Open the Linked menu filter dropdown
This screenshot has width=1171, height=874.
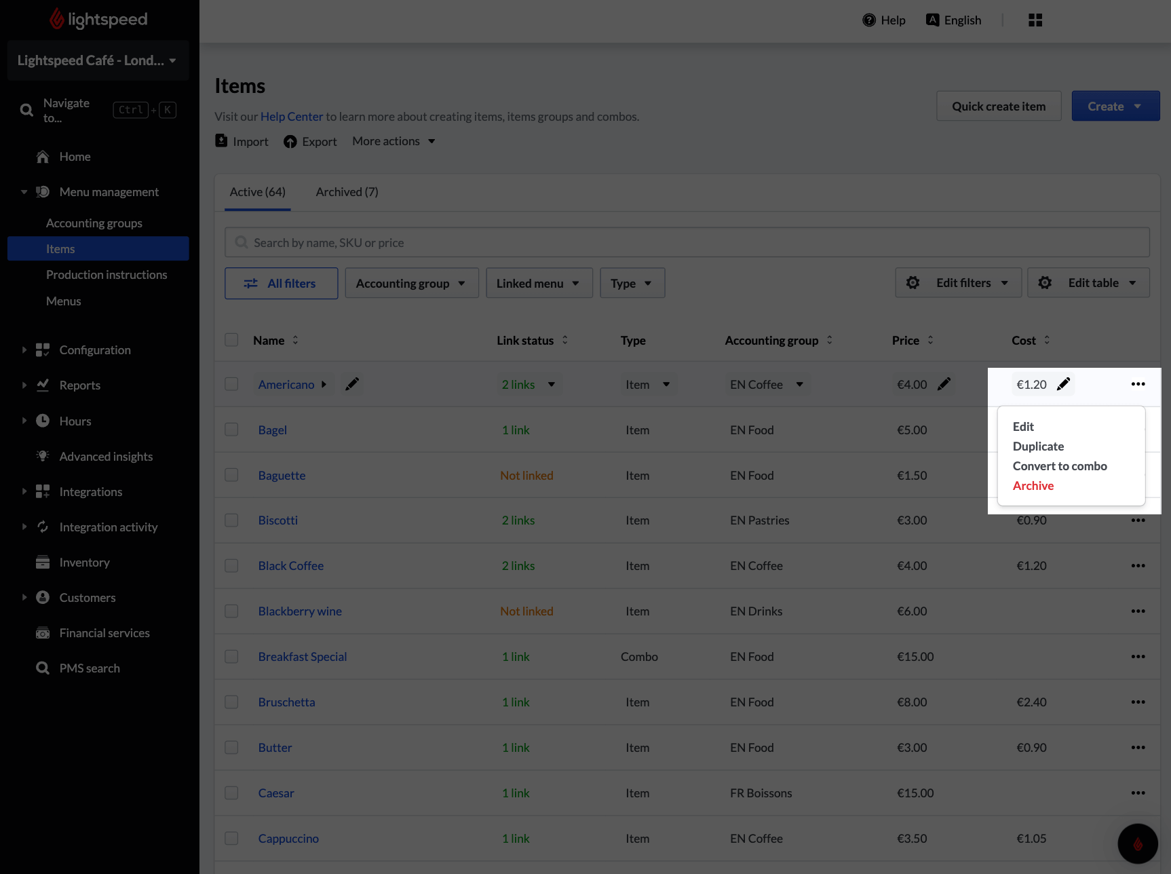pyautogui.click(x=539, y=283)
